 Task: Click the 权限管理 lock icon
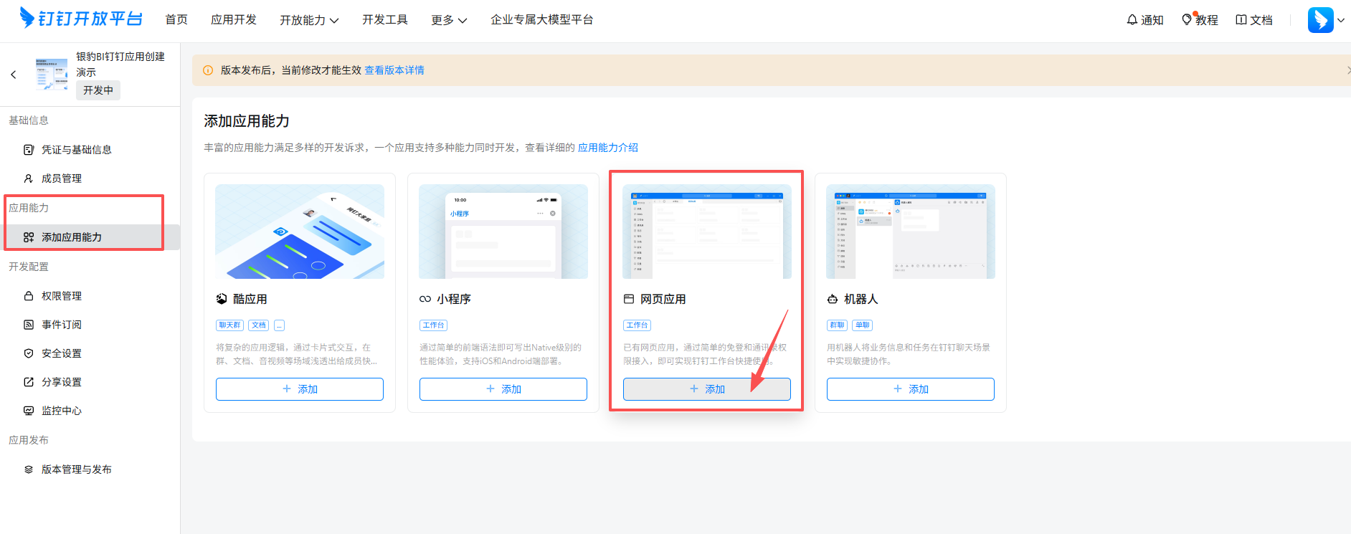pos(29,296)
